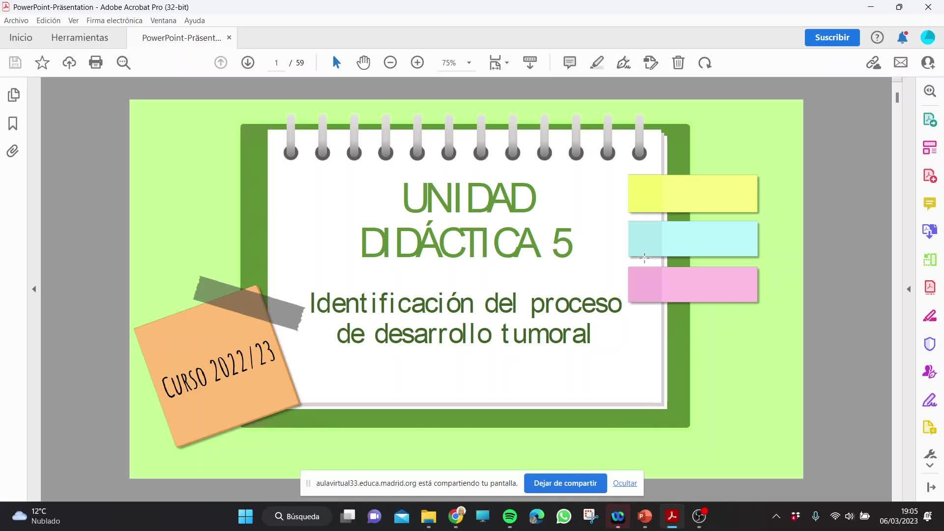Viewport: 944px width, 531px height.
Task: Go to next page arrow
Action: click(248, 62)
